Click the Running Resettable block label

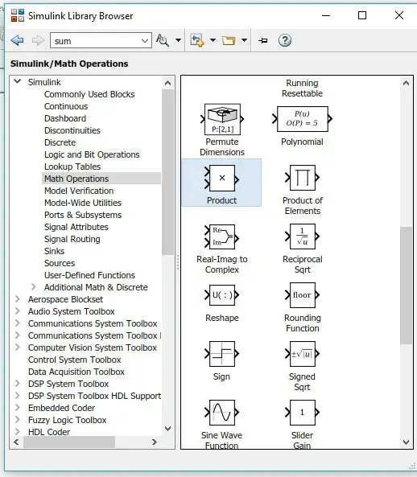pyautogui.click(x=302, y=88)
